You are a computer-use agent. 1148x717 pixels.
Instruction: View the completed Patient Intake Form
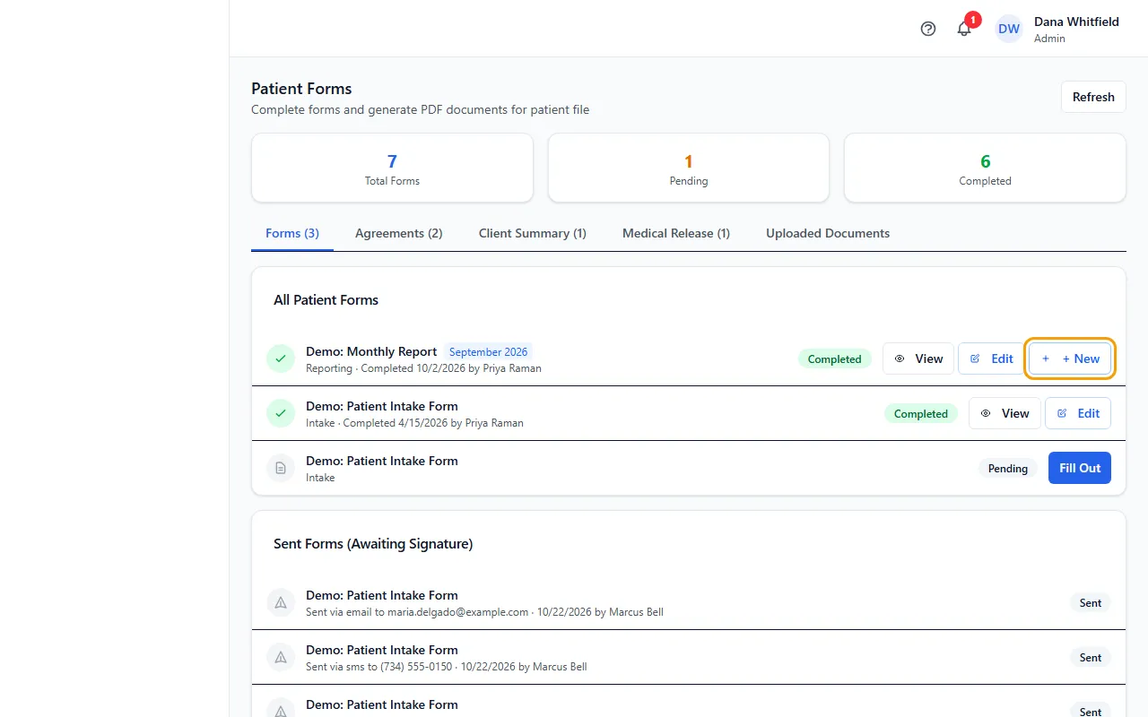[1004, 413]
